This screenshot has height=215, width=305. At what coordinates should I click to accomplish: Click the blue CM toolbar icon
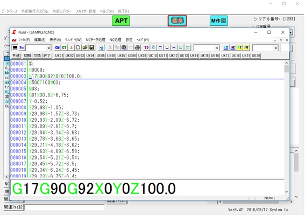tap(58, 47)
